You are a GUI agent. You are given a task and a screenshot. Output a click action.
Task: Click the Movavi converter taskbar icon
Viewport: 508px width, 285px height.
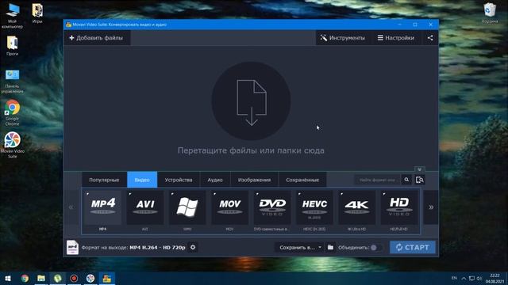coord(107,278)
